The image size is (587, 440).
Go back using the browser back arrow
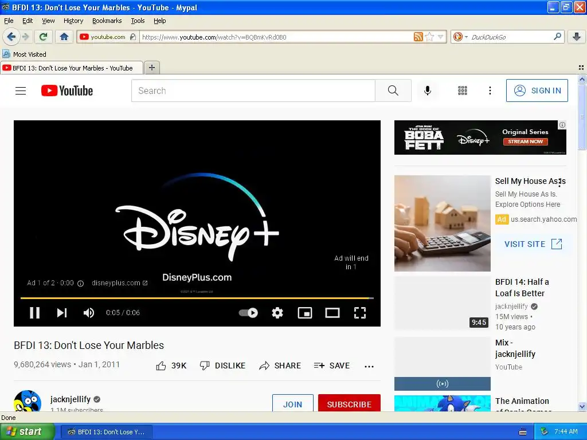click(11, 37)
